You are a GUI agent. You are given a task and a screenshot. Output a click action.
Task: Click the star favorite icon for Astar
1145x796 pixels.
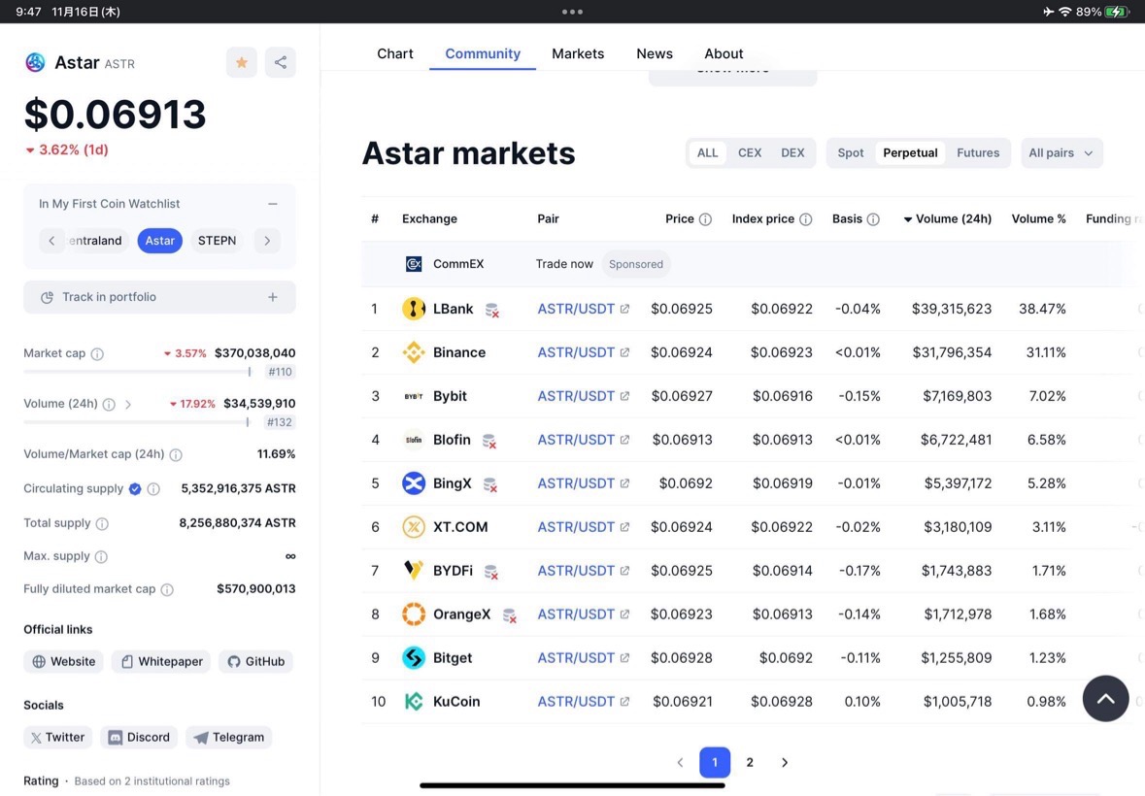click(x=242, y=62)
